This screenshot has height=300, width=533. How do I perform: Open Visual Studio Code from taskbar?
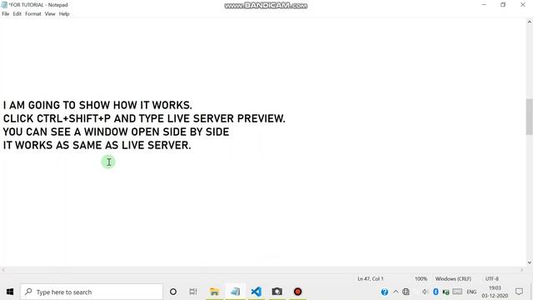[257, 292]
